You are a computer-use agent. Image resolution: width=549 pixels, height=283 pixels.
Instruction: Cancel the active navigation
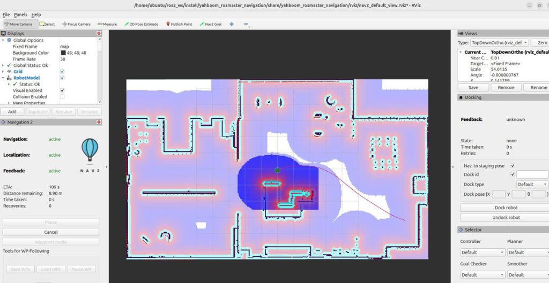(x=51, y=232)
